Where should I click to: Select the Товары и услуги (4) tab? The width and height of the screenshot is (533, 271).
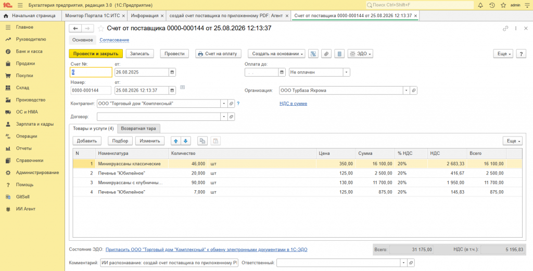tap(93, 129)
